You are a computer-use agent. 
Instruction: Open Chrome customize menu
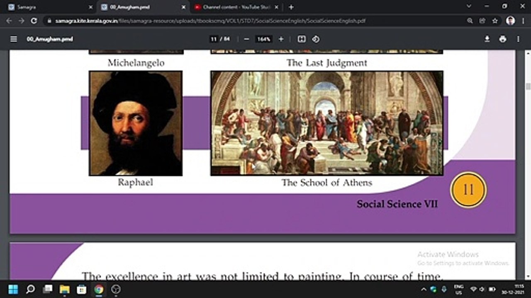pyautogui.click(x=523, y=21)
